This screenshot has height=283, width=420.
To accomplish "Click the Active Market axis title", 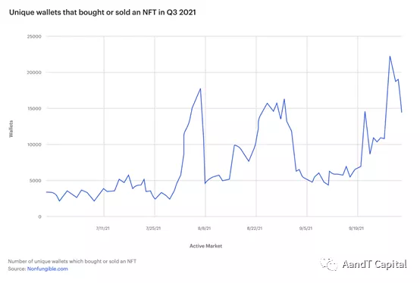I will (205, 246).
